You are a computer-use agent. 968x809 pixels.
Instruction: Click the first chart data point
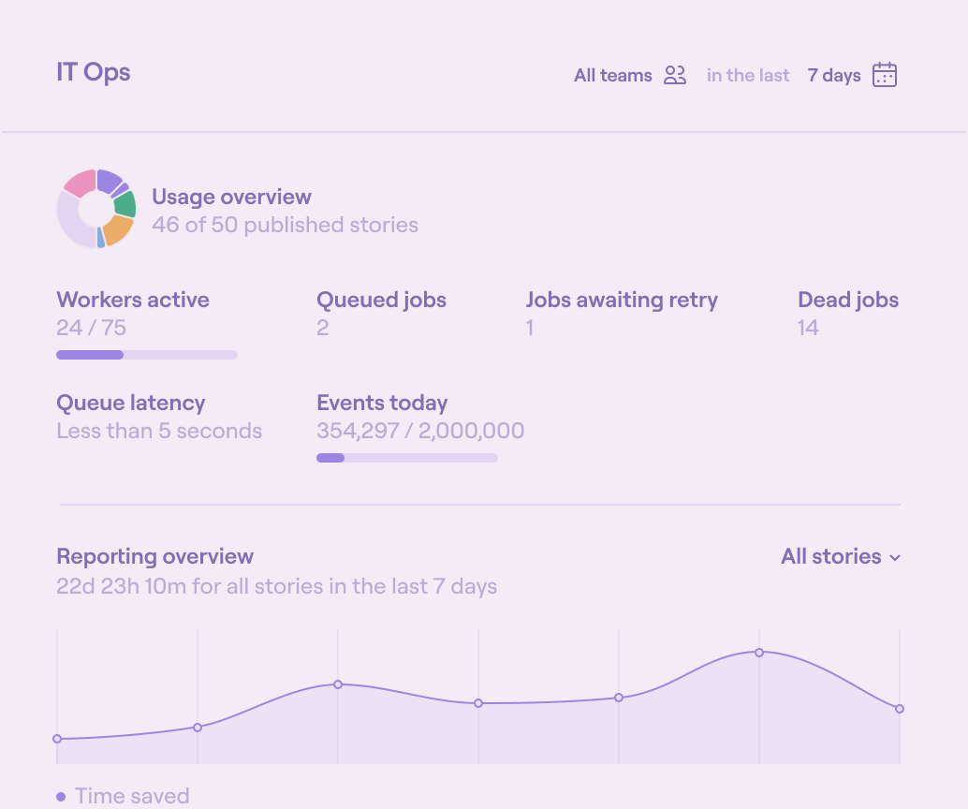click(x=57, y=739)
